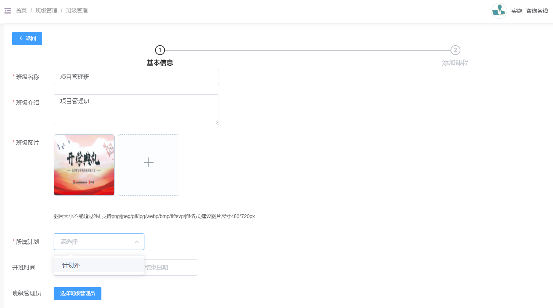Choose the 计划外 dropdown option
553x308 pixels.
click(x=99, y=265)
